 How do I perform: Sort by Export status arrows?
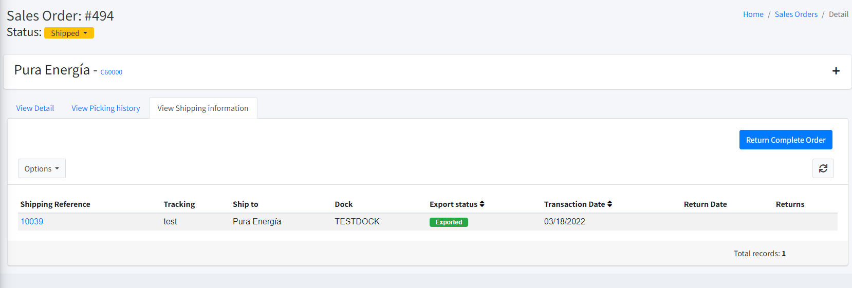[x=482, y=204]
